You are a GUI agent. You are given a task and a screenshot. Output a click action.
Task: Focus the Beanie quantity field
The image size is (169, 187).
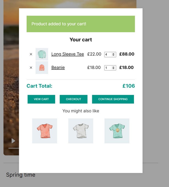tap(108, 68)
